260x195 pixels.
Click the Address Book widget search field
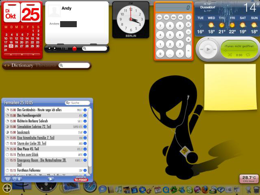95,48
